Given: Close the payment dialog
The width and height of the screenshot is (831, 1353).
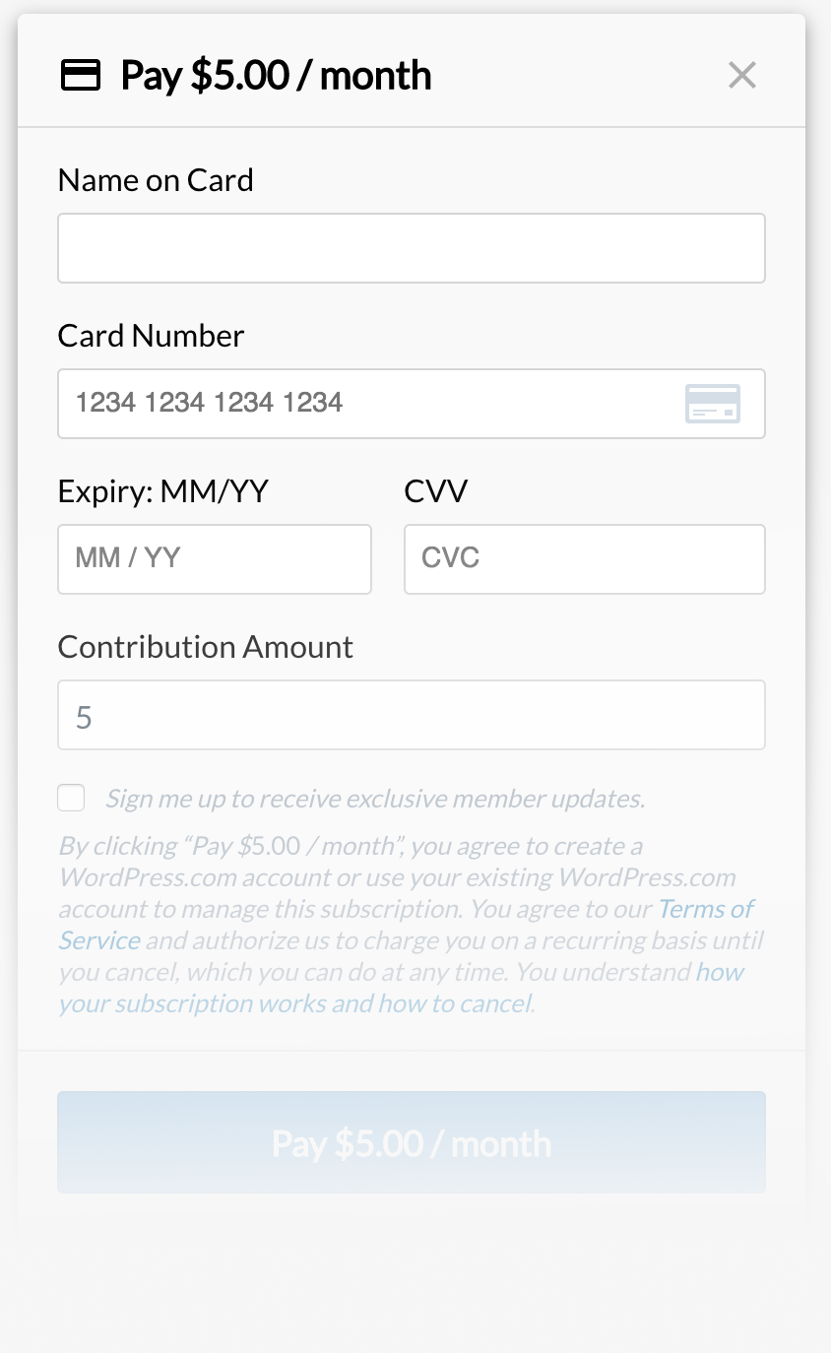Looking at the screenshot, I should (x=741, y=75).
